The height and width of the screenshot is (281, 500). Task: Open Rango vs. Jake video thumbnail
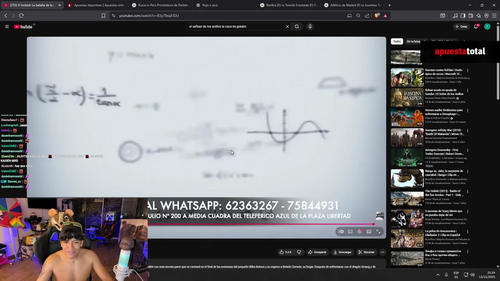(407, 178)
